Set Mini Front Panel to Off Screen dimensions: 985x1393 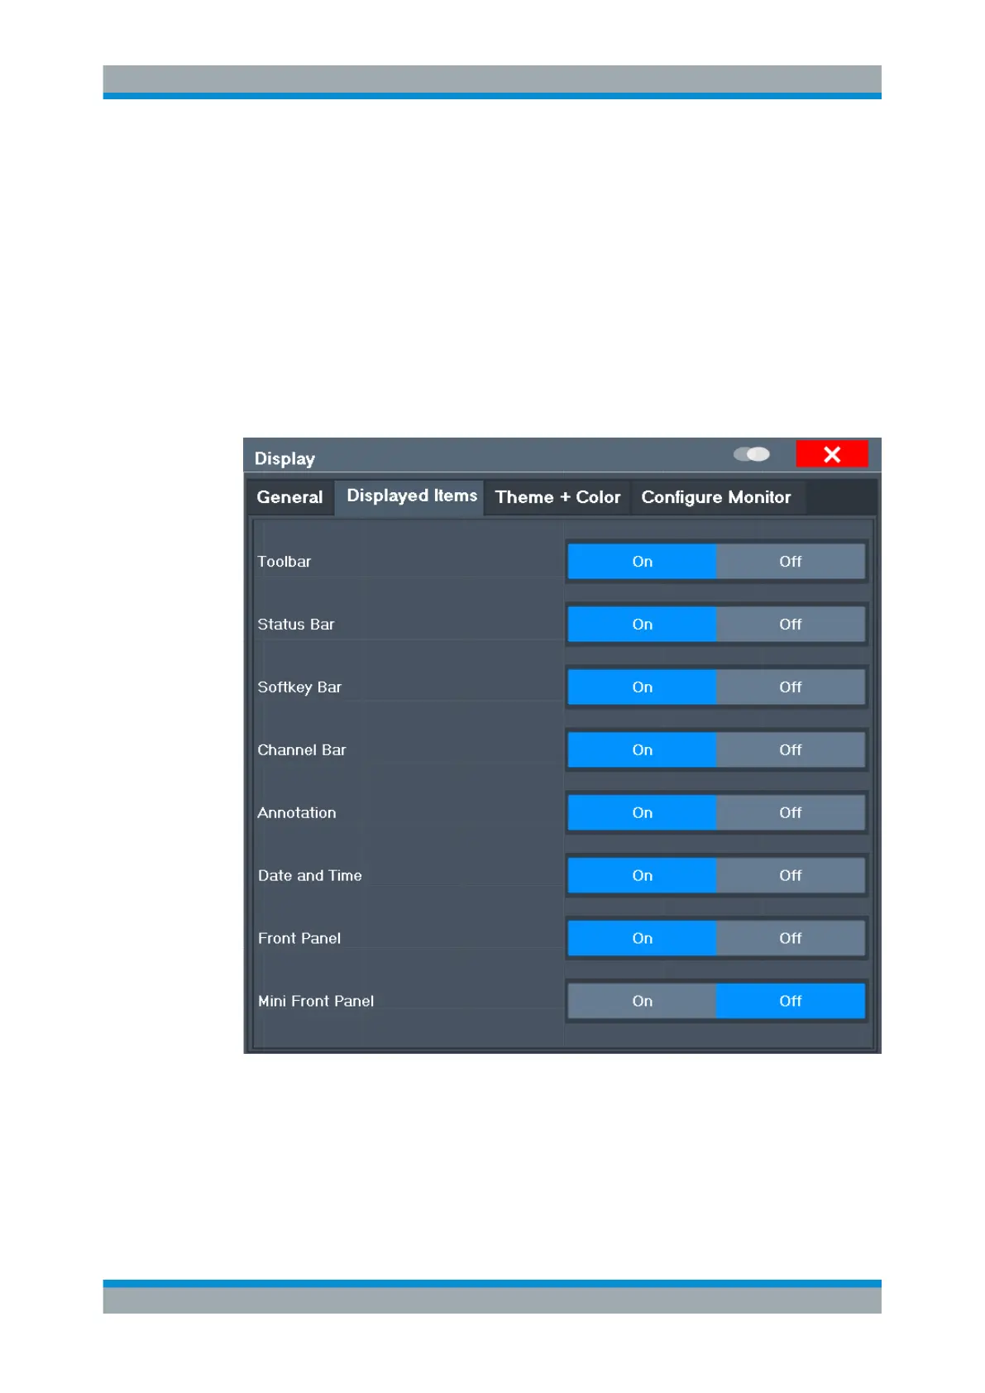791,1002
